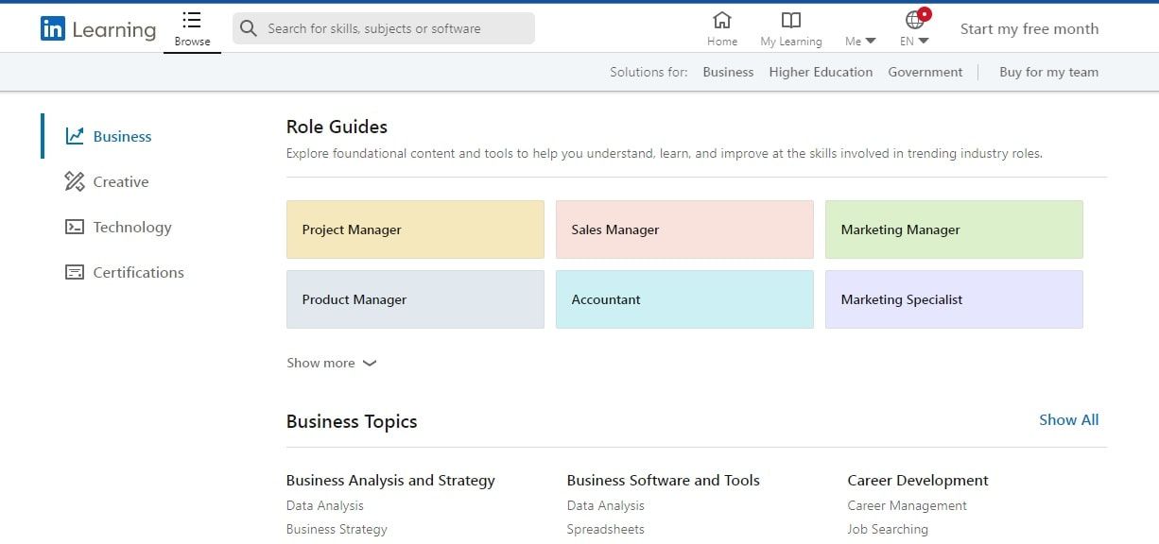Open Higher Education solutions link

point(821,72)
